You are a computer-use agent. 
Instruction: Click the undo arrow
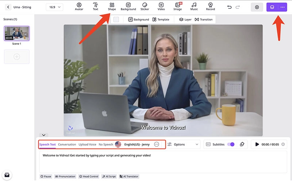click(x=229, y=7)
